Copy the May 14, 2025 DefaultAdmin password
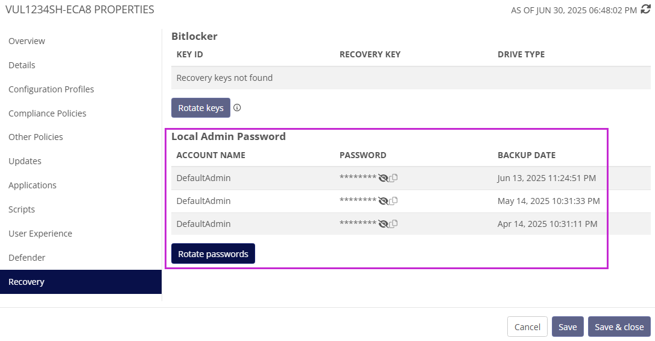The height and width of the screenshot is (341, 655). coord(394,201)
